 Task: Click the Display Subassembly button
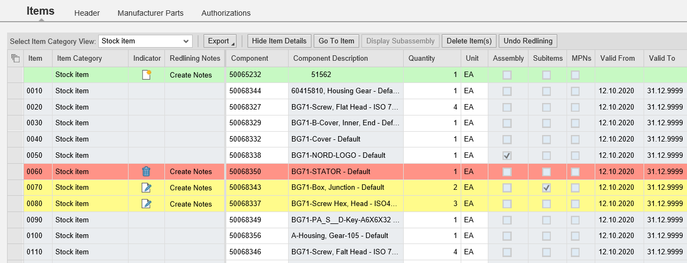[400, 41]
